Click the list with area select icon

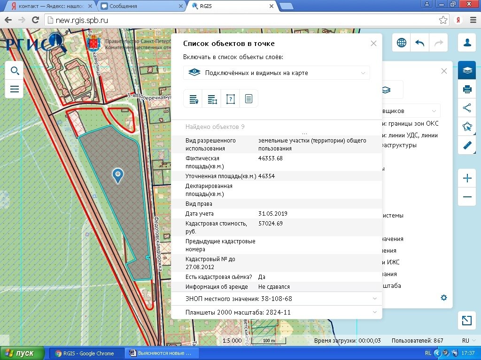[212, 99]
